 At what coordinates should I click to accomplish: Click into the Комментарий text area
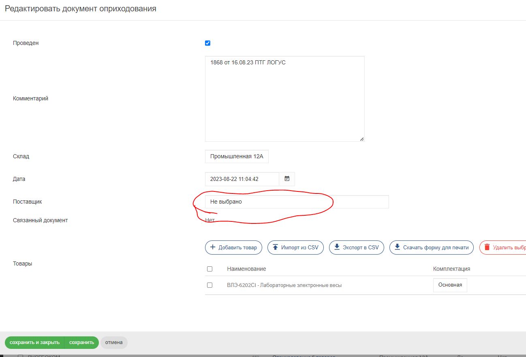[284, 99]
